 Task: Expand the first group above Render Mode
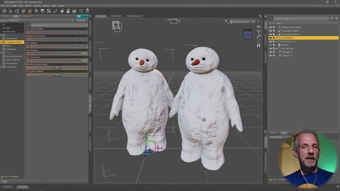1,35
